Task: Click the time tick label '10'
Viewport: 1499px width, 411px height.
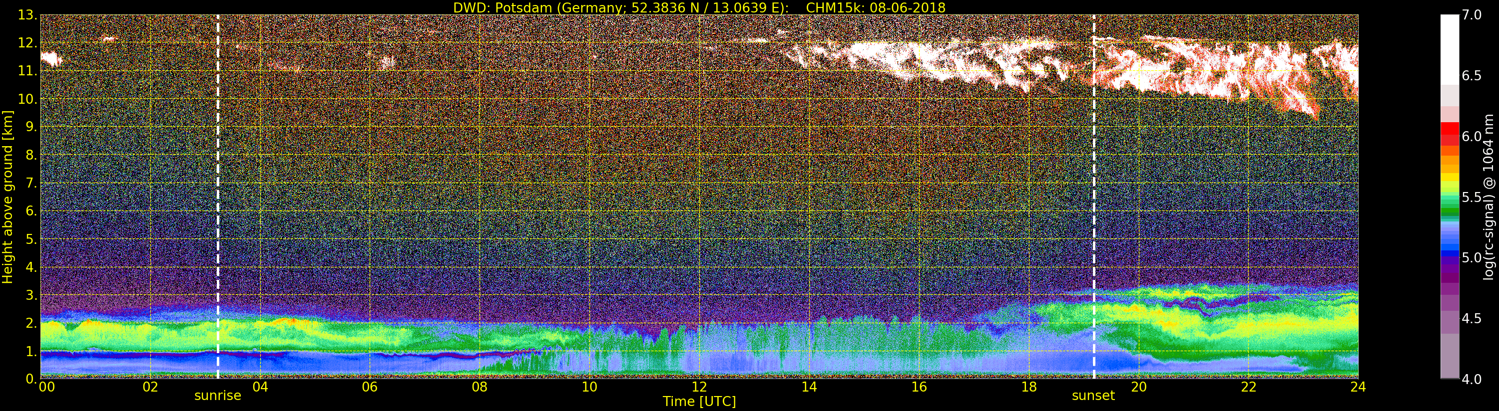Action: tap(589, 387)
